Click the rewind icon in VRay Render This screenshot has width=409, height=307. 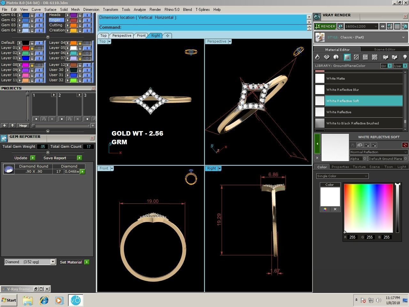click(x=382, y=27)
